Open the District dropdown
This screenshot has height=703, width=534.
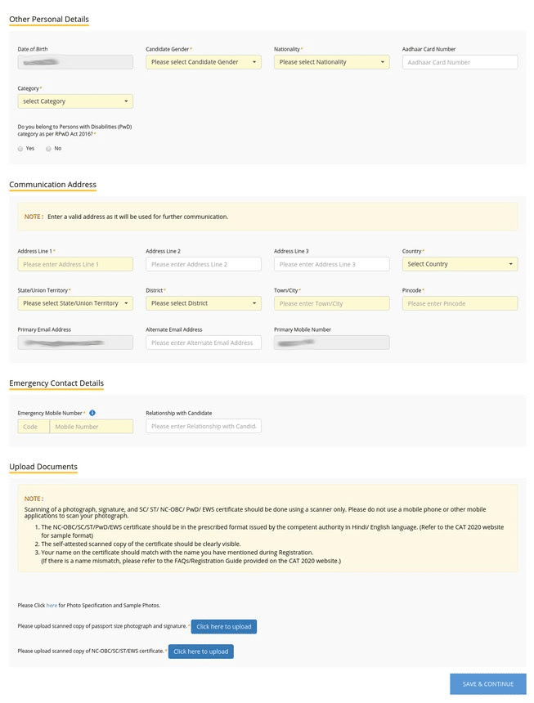203,303
